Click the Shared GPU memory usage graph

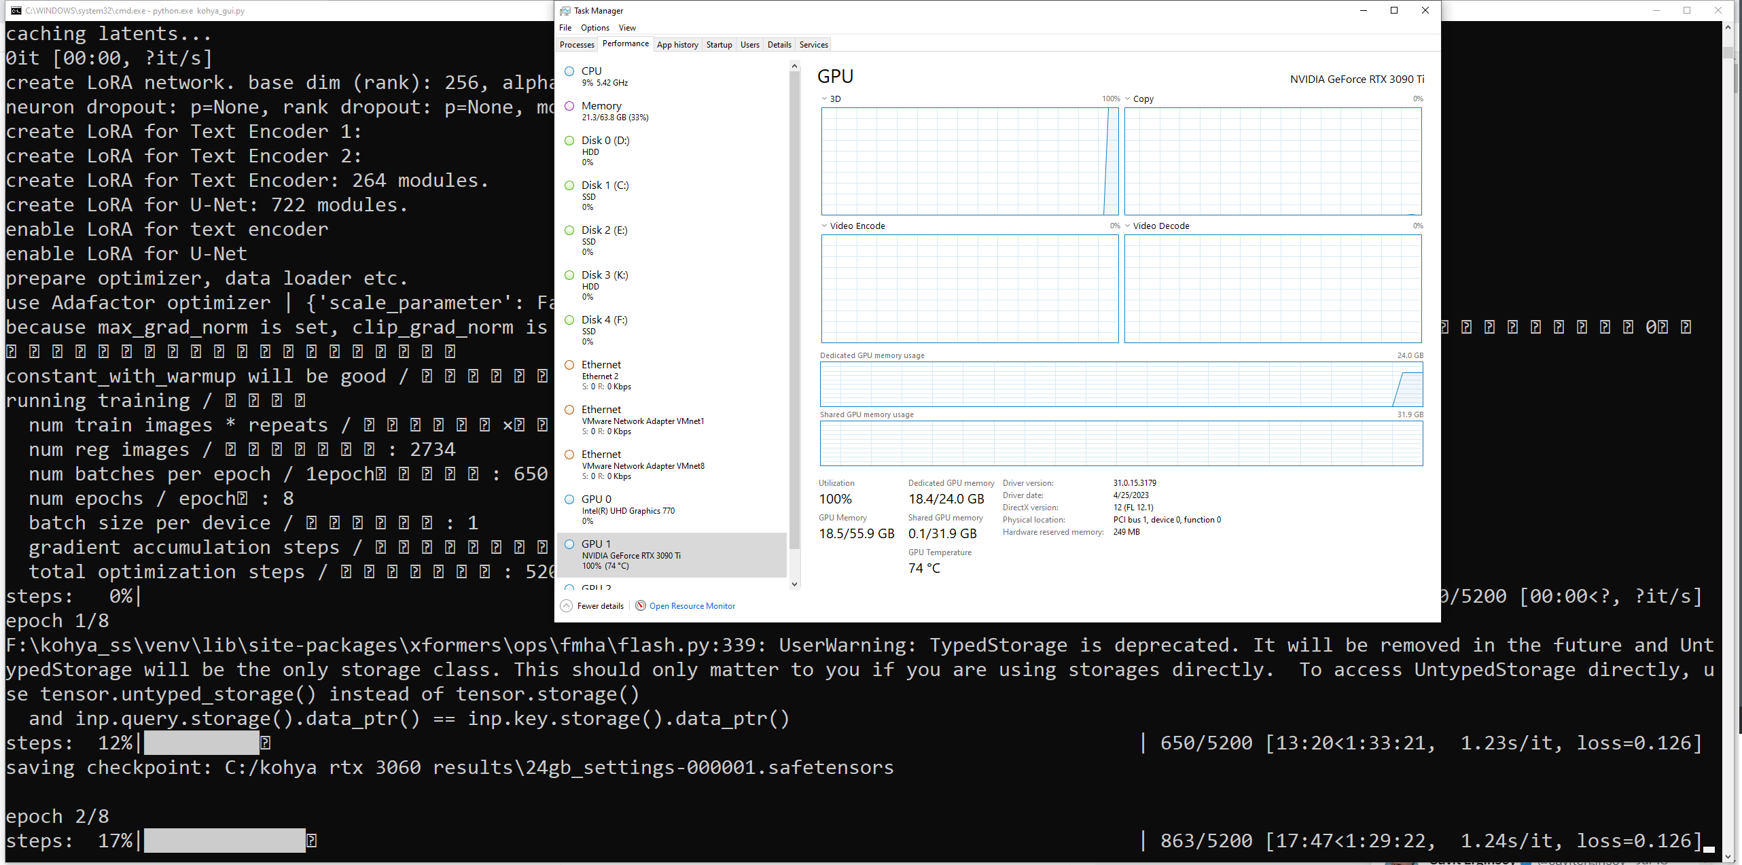click(x=1121, y=443)
